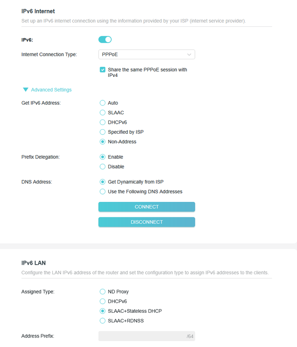Select Auto for Get IPv6 Address
Viewport: 297px width, 347px height.
pos(102,103)
